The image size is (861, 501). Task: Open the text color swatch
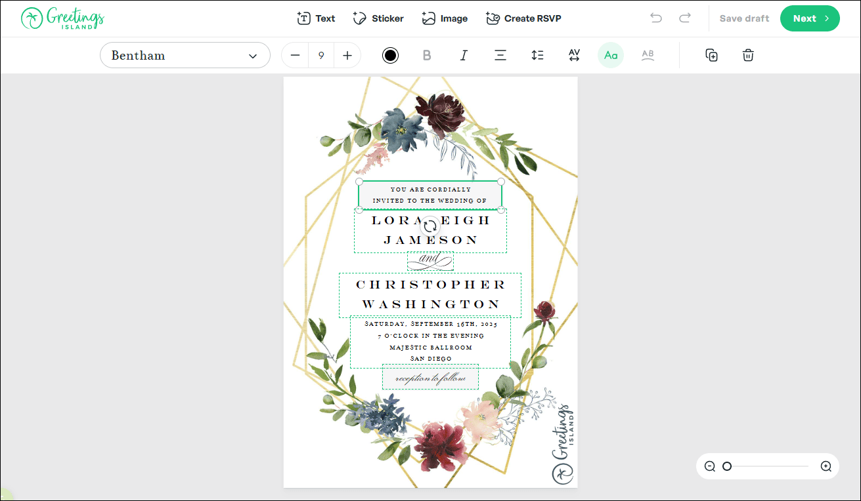[390, 55]
